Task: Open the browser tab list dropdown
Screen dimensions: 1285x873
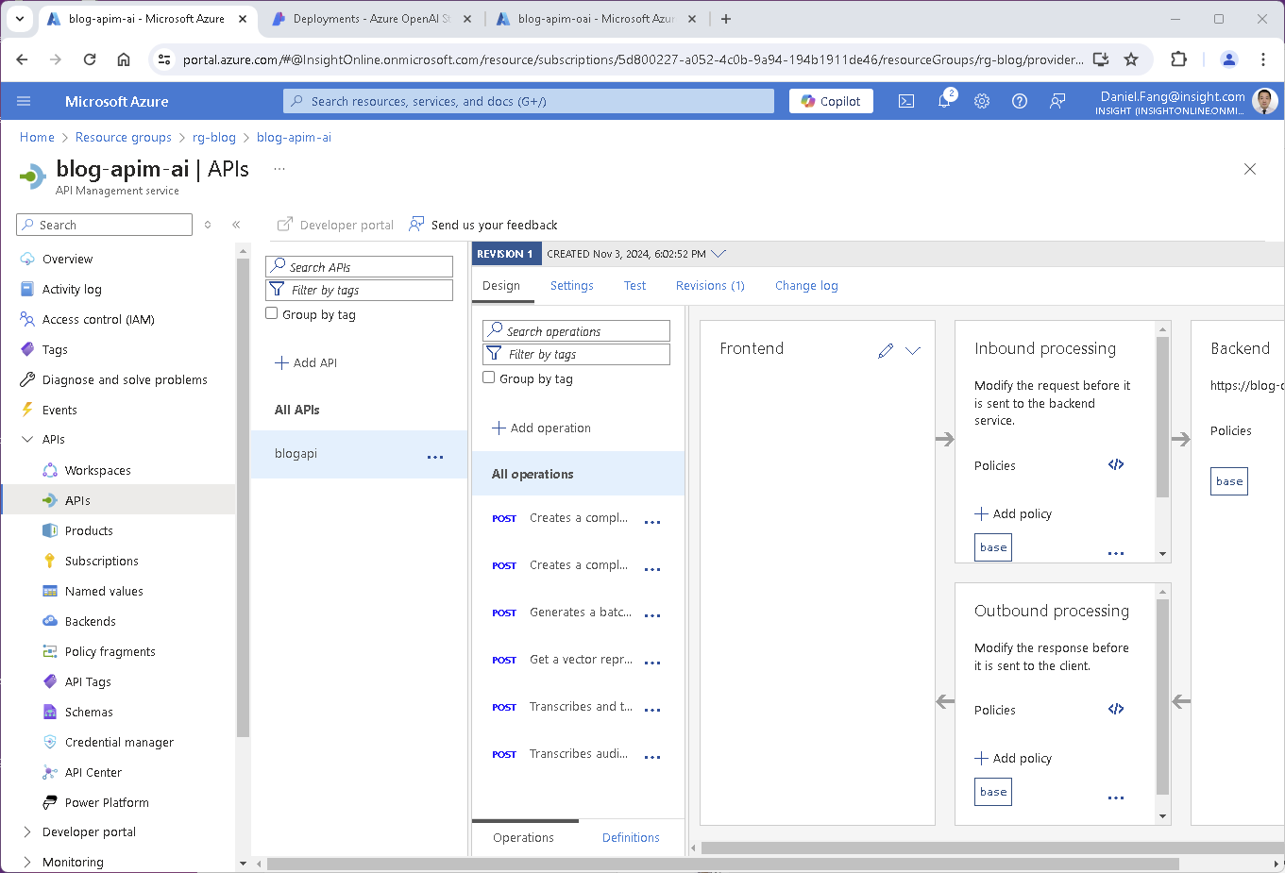Action: (x=20, y=19)
